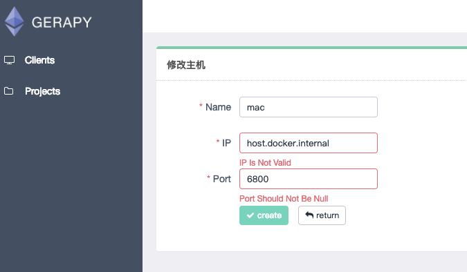Focus the Name field containing mac

(x=309, y=107)
